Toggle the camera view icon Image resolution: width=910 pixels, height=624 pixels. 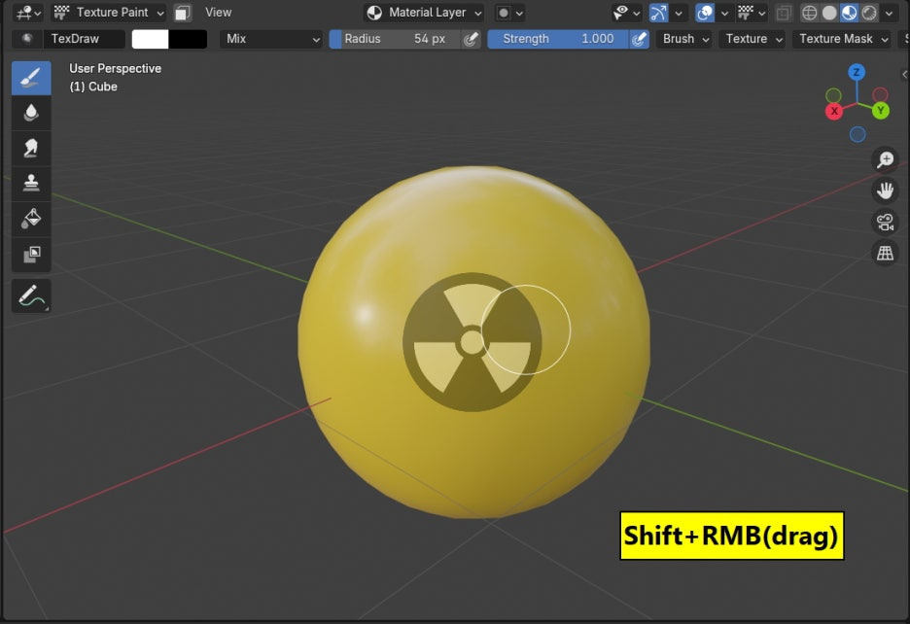coord(885,222)
